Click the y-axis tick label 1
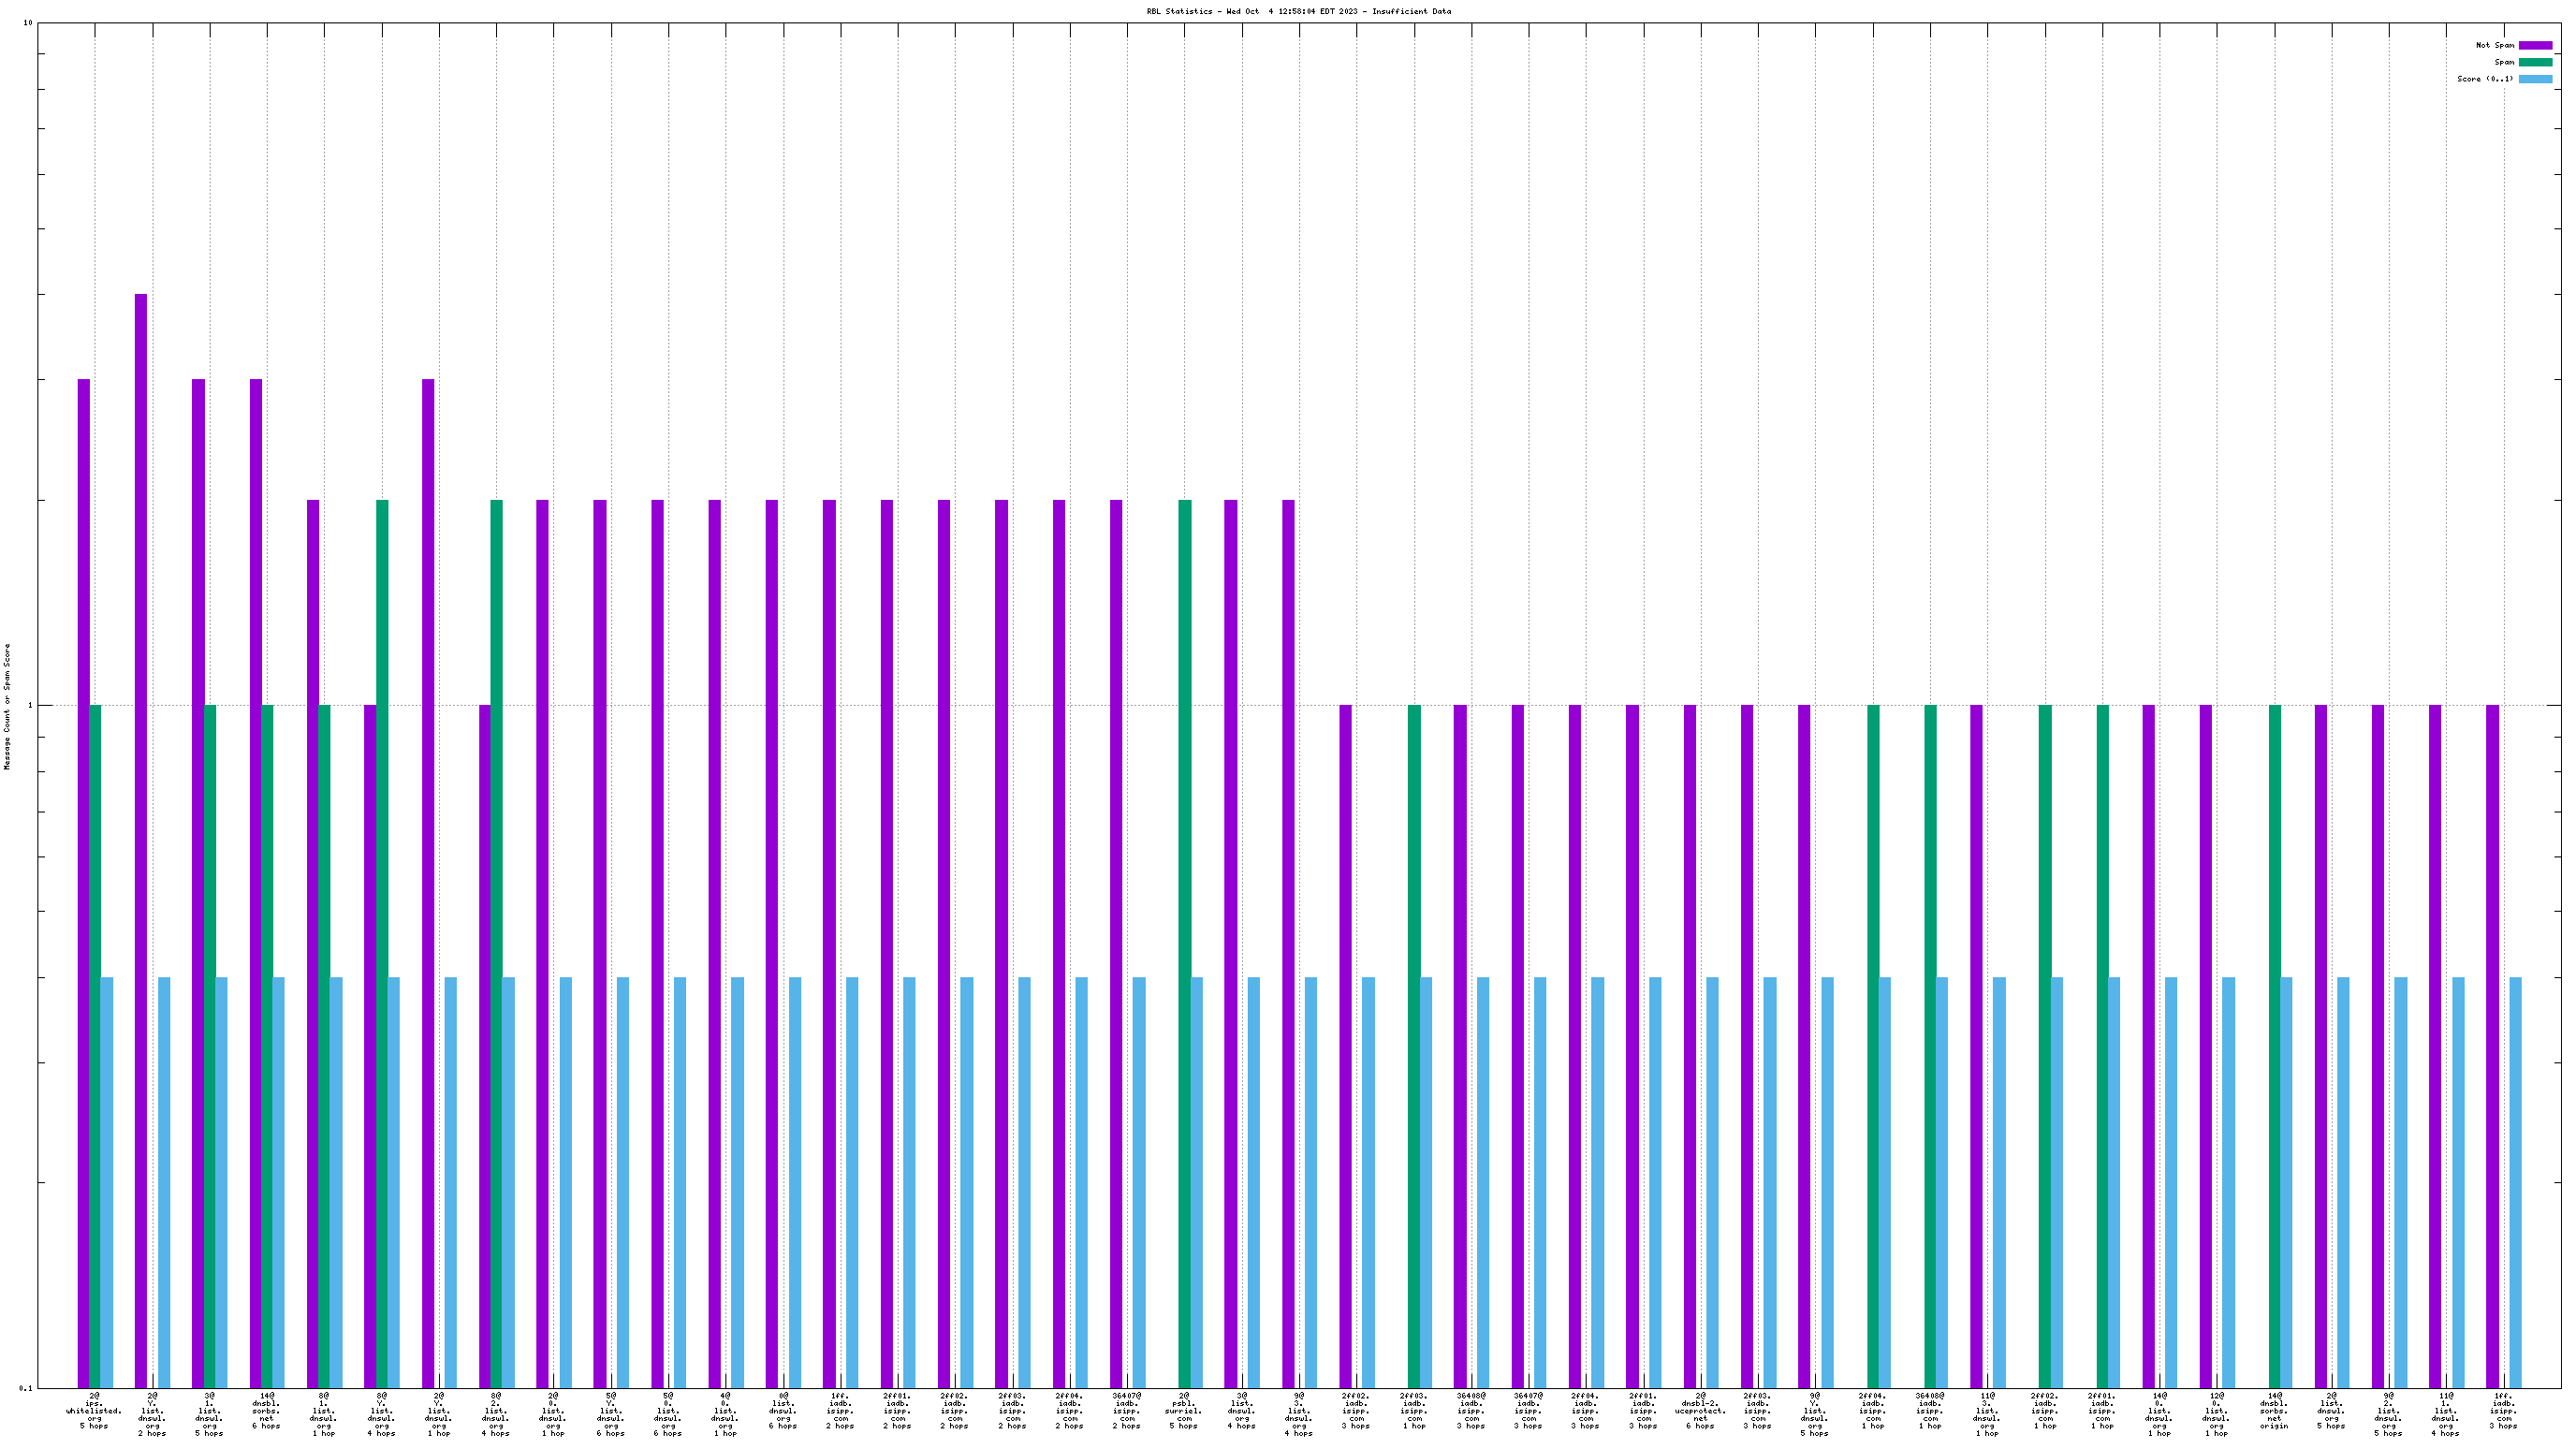Screen dimensions: 2576x1449 [30, 706]
